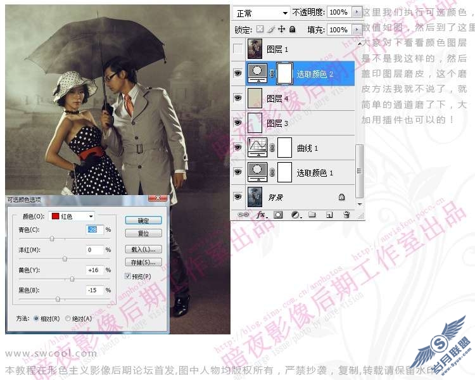Click the lock all padlock icon
This screenshot has width=475, height=380.
pos(293,29)
